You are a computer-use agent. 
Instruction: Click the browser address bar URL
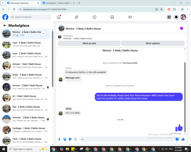[45, 9]
